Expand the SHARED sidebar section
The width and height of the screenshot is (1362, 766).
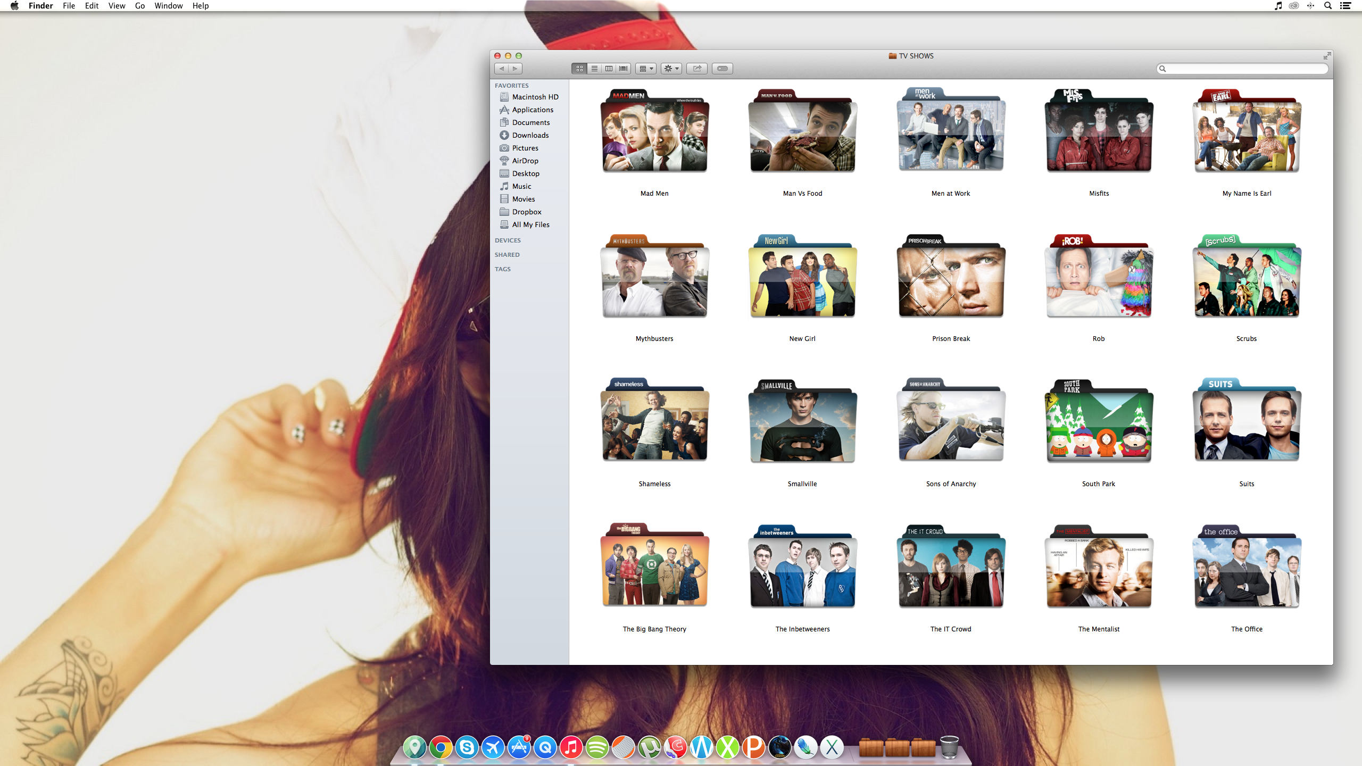(507, 255)
